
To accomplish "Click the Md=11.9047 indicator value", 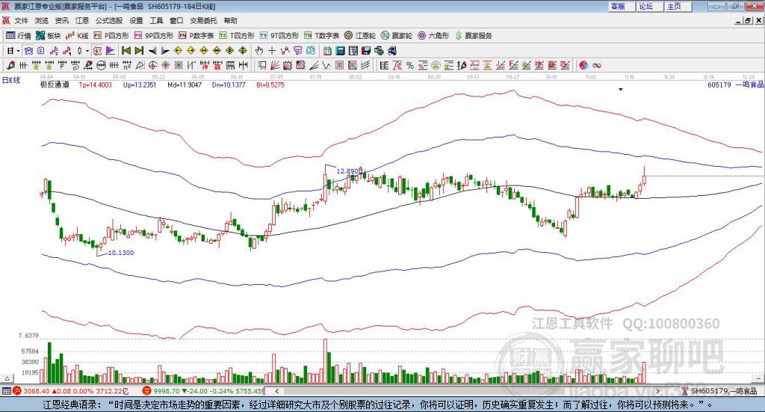I will tap(185, 84).
